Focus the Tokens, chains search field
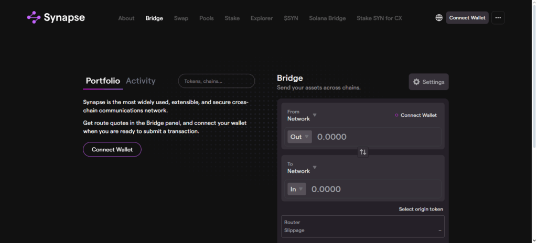The width and height of the screenshot is (537, 243). coord(216,81)
